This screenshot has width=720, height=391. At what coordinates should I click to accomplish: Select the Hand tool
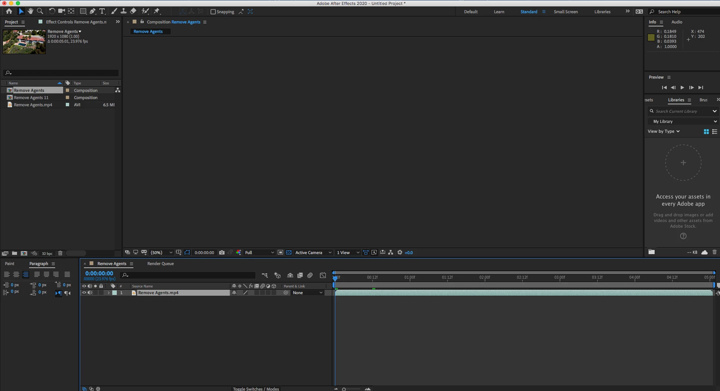click(30, 11)
